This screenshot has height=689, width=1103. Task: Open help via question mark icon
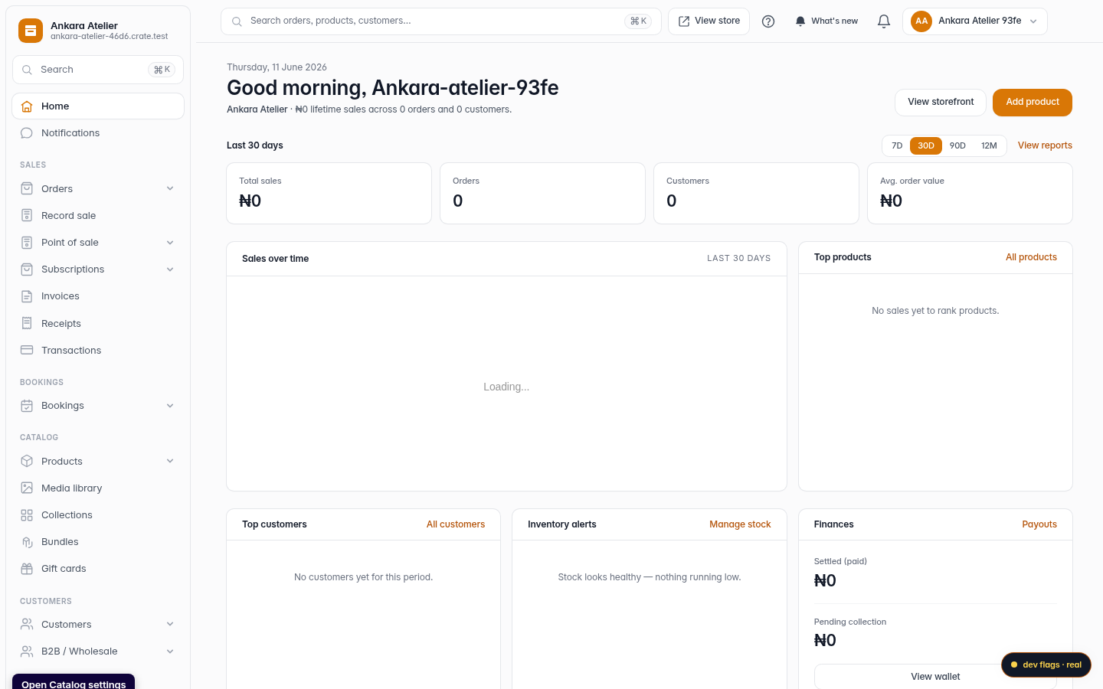tap(768, 21)
